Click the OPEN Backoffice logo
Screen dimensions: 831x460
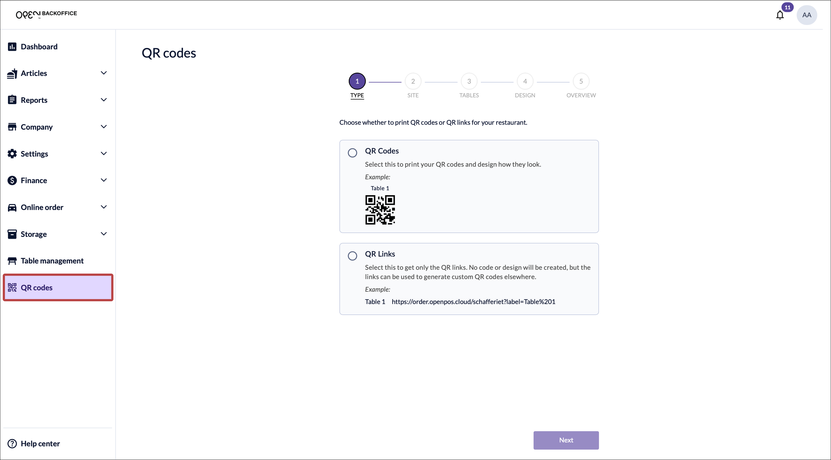46,14
